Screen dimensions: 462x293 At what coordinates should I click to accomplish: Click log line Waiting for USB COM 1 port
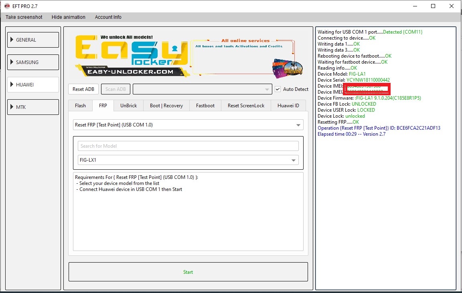(x=370, y=32)
